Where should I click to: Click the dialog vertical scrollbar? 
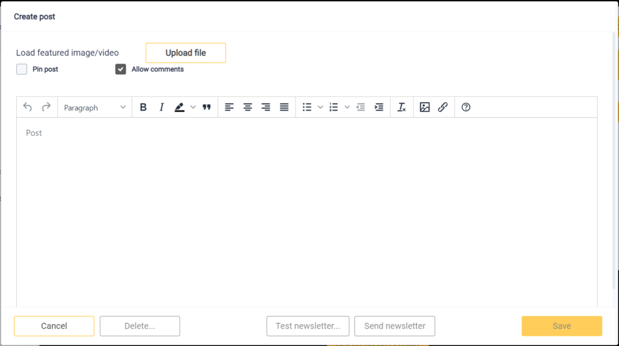[x=615, y=162]
